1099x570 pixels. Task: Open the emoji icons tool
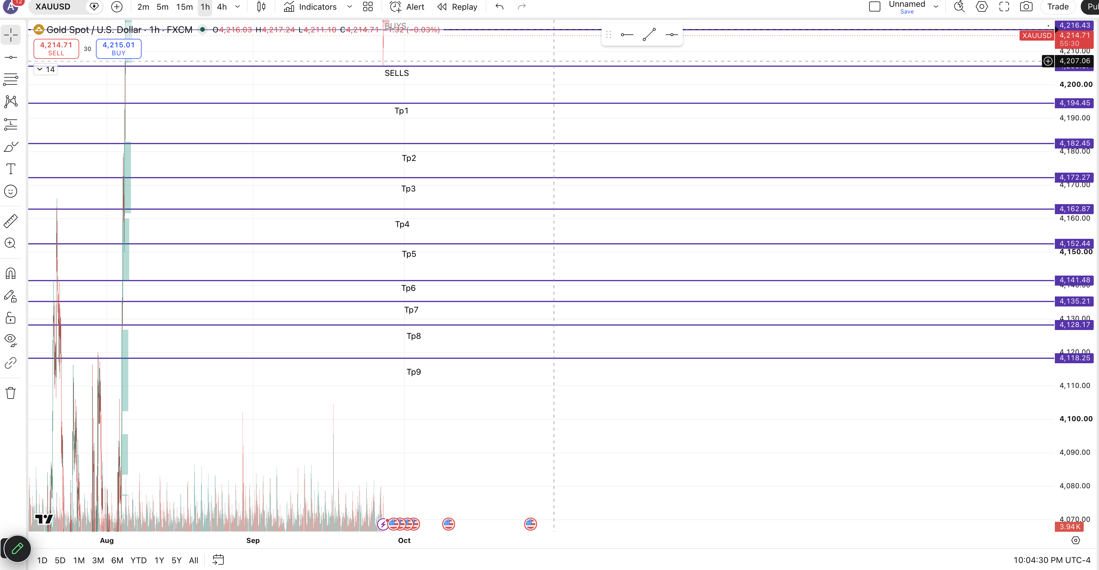tap(11, 191)
